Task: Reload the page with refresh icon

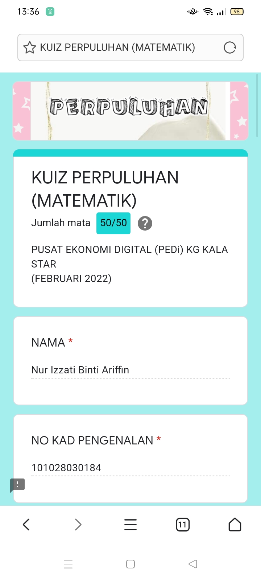Action: [x=230, y=47]
